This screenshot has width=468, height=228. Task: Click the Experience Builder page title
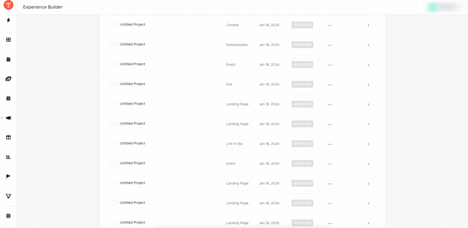pyautogui.click(x=43, y=7)
